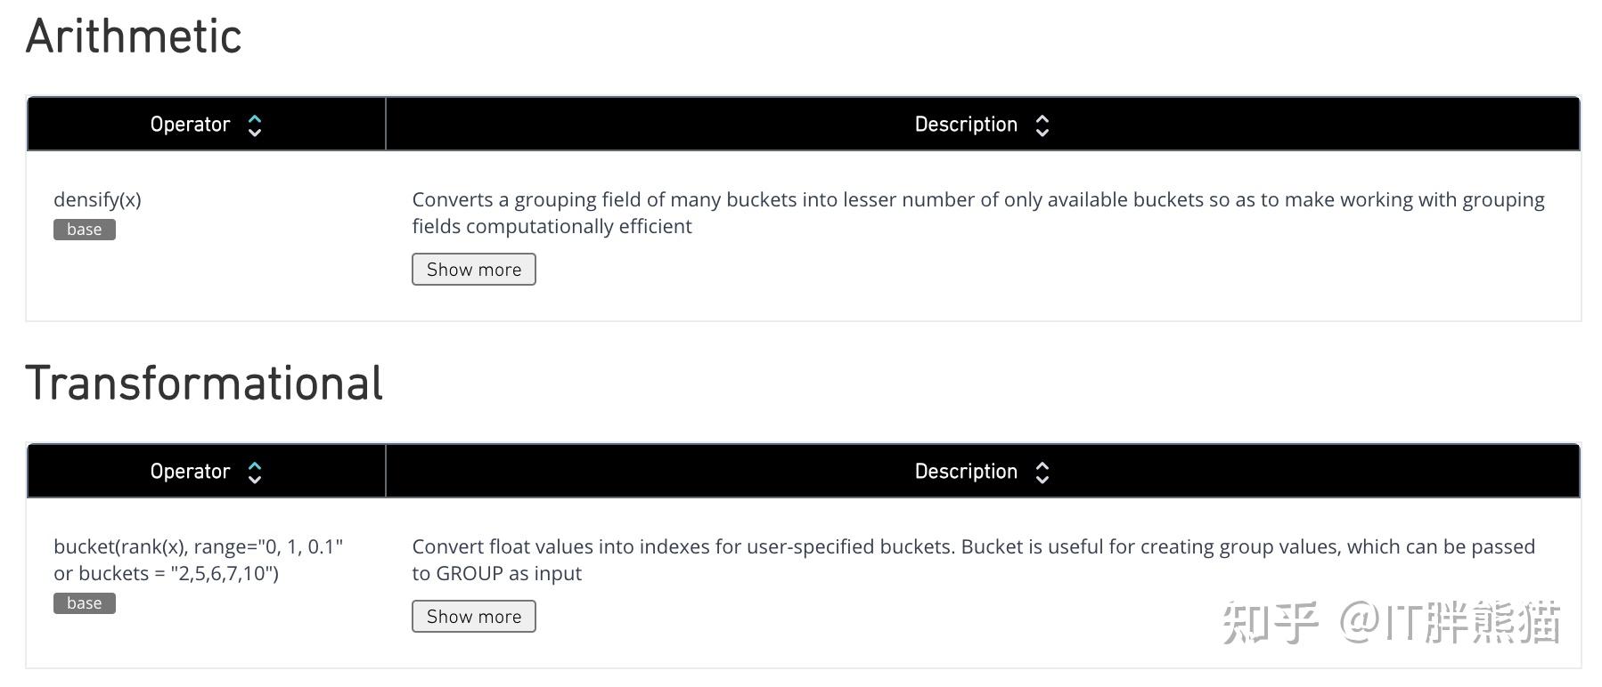Click the 知乎 logo watermark
This screenshot has width=1602, height=687.
tap(1269, 622)
